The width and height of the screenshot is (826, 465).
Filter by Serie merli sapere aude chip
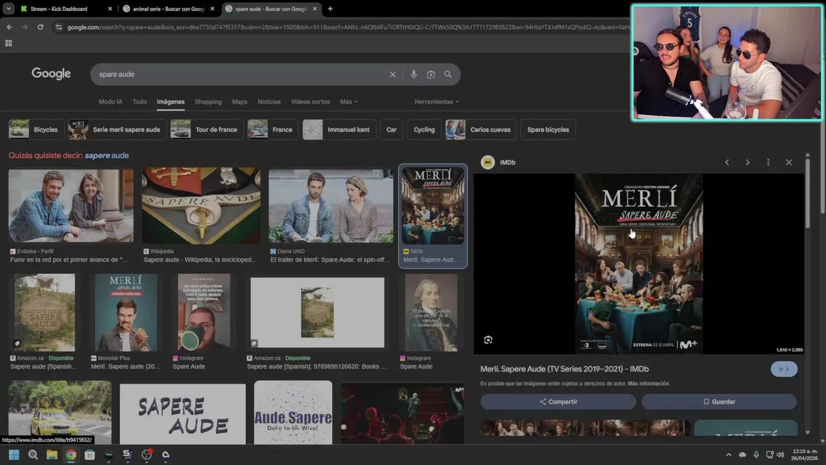pos(117,129)
